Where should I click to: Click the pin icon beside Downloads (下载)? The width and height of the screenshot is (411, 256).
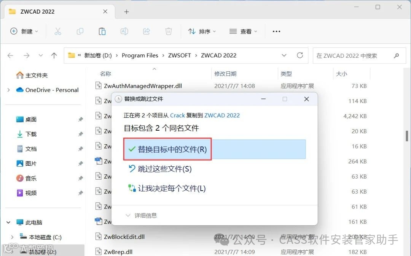click(x=80, y=134)
